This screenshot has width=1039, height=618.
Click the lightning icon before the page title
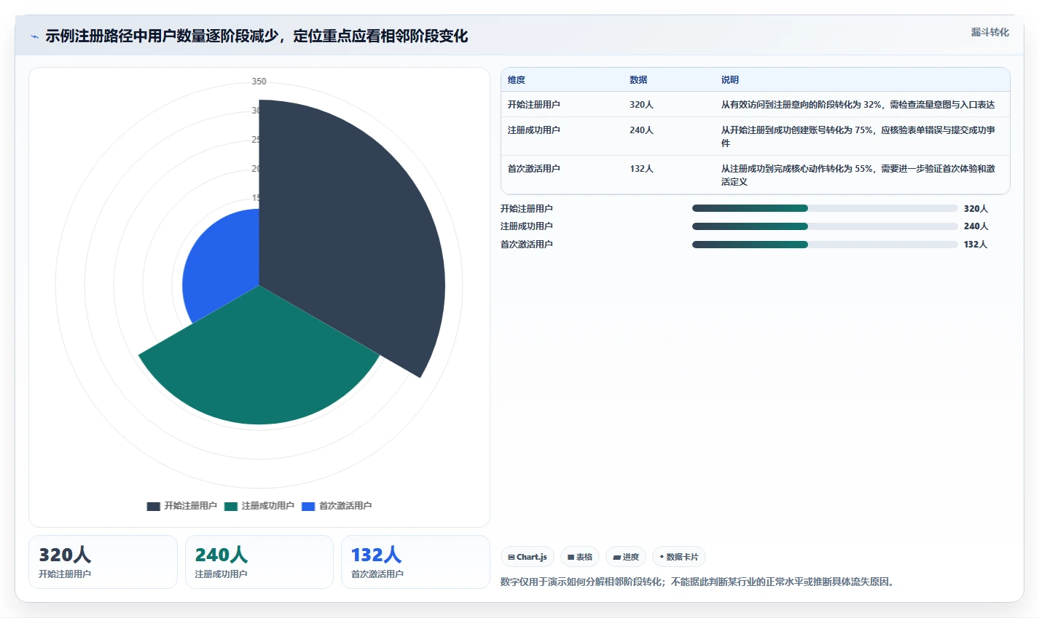coord(34,36)
